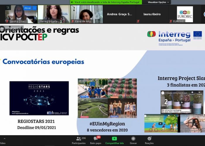The height and width of the screenshot is (146, 205).
Task: Click the #EUinMyRegion photo collage
Action: tap(107, 98)
